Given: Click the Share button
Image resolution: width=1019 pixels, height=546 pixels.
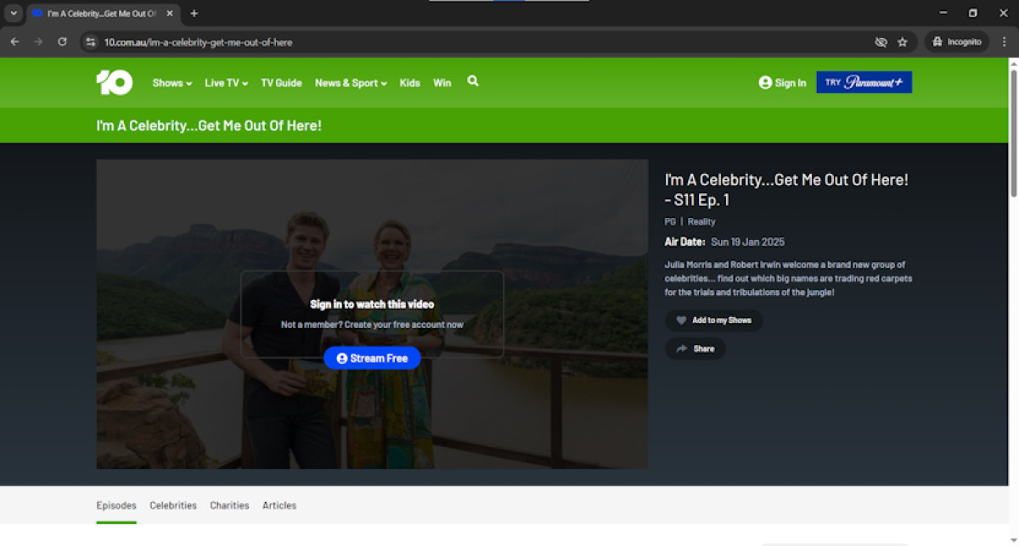Looking at the screenshot, I should 695,348.
